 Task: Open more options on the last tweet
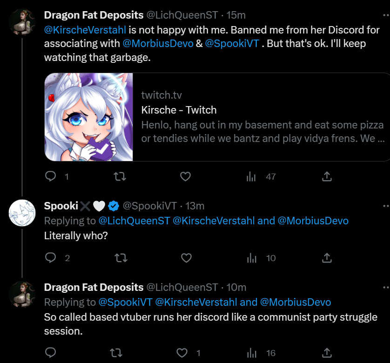click(386, 287)
